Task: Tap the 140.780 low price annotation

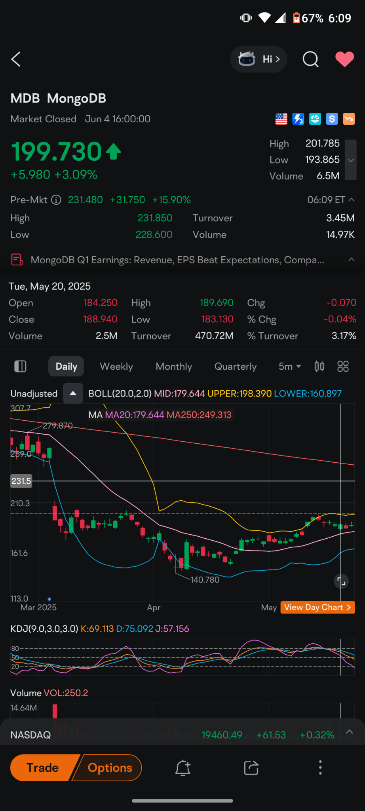Action: pos(205,580)
